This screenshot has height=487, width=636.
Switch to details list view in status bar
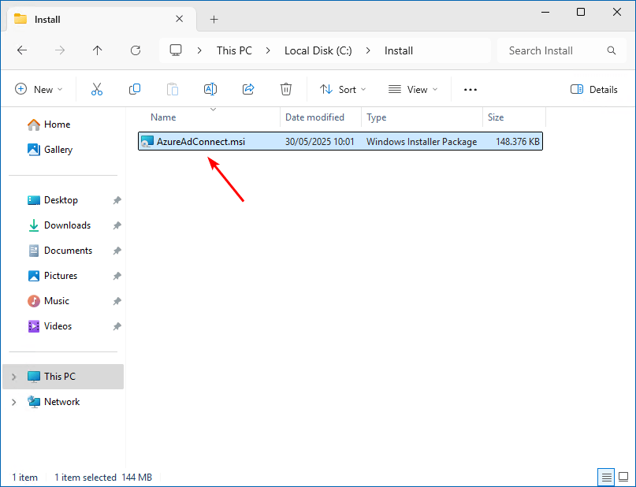point(605,477)
